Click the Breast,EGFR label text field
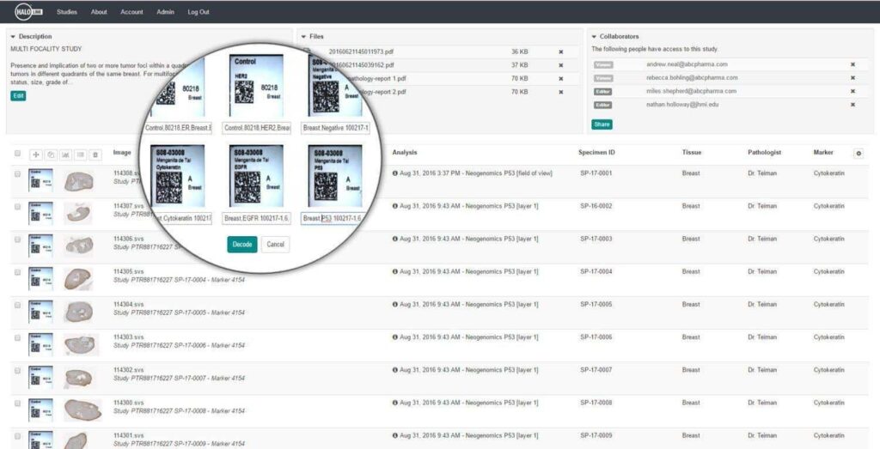880x449 pixels. (x=256, y=219)
